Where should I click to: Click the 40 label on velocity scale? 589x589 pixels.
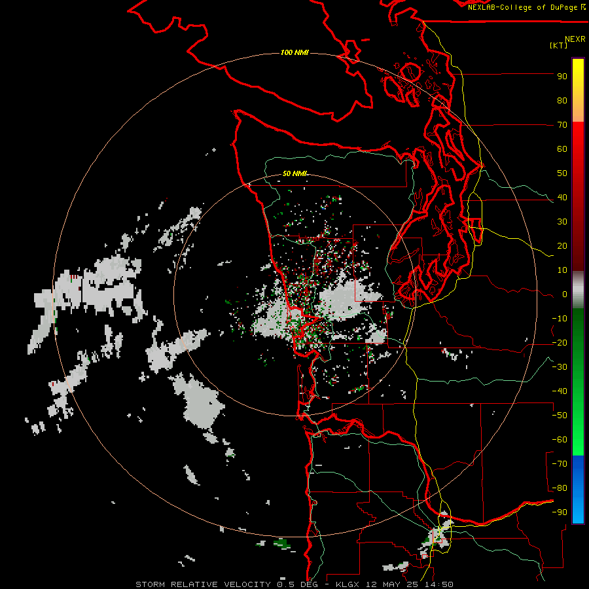[x=562, y=198]
